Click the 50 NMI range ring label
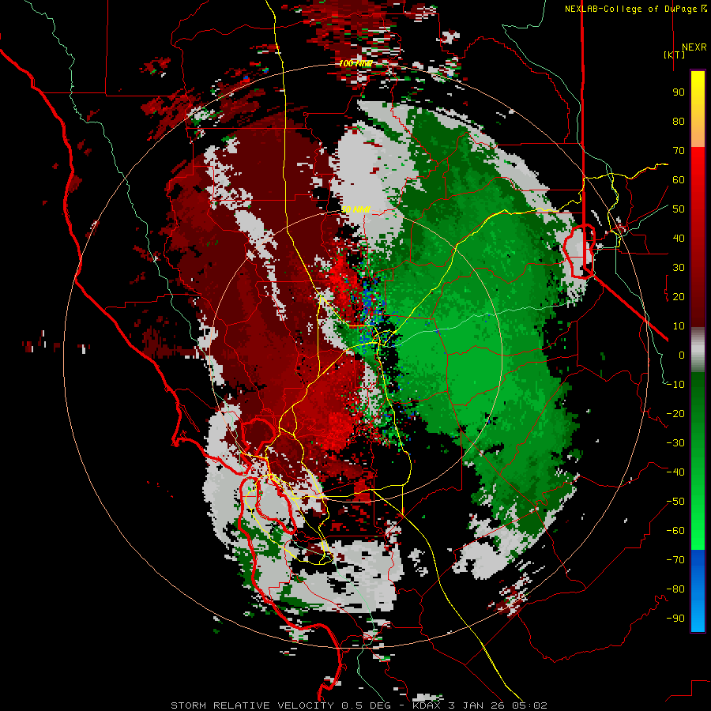 click(x=355, y=209)
